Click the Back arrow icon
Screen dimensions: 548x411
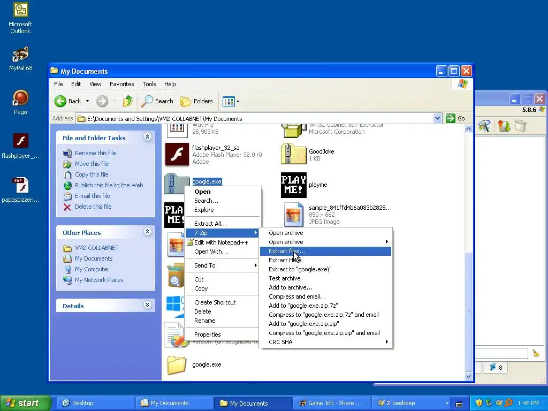tap(60, 101)
